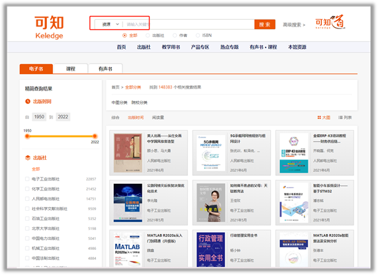Click the 出版时间 clock icon in the sidebar
378x275 pixels.
pyautogui.click(x=28, y=101)
